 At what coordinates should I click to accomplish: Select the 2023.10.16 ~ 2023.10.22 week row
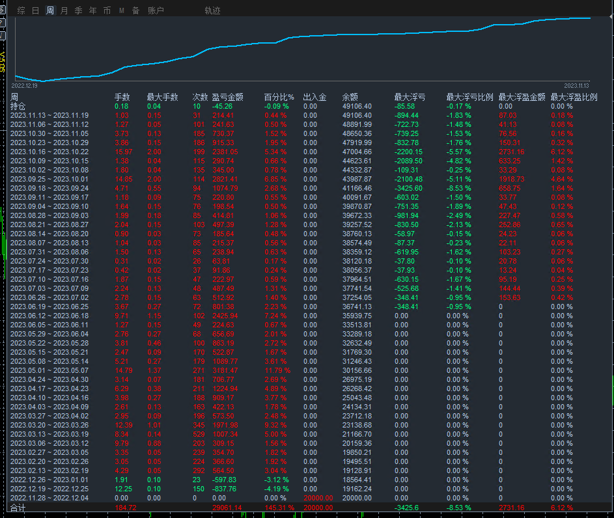(49, 152)
